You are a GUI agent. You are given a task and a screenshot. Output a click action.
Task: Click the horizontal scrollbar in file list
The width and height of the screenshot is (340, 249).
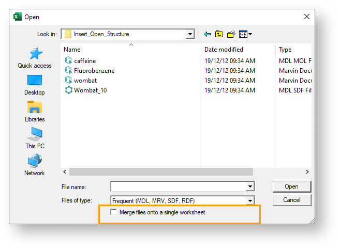pyautogui.click(x=161, y=172)
